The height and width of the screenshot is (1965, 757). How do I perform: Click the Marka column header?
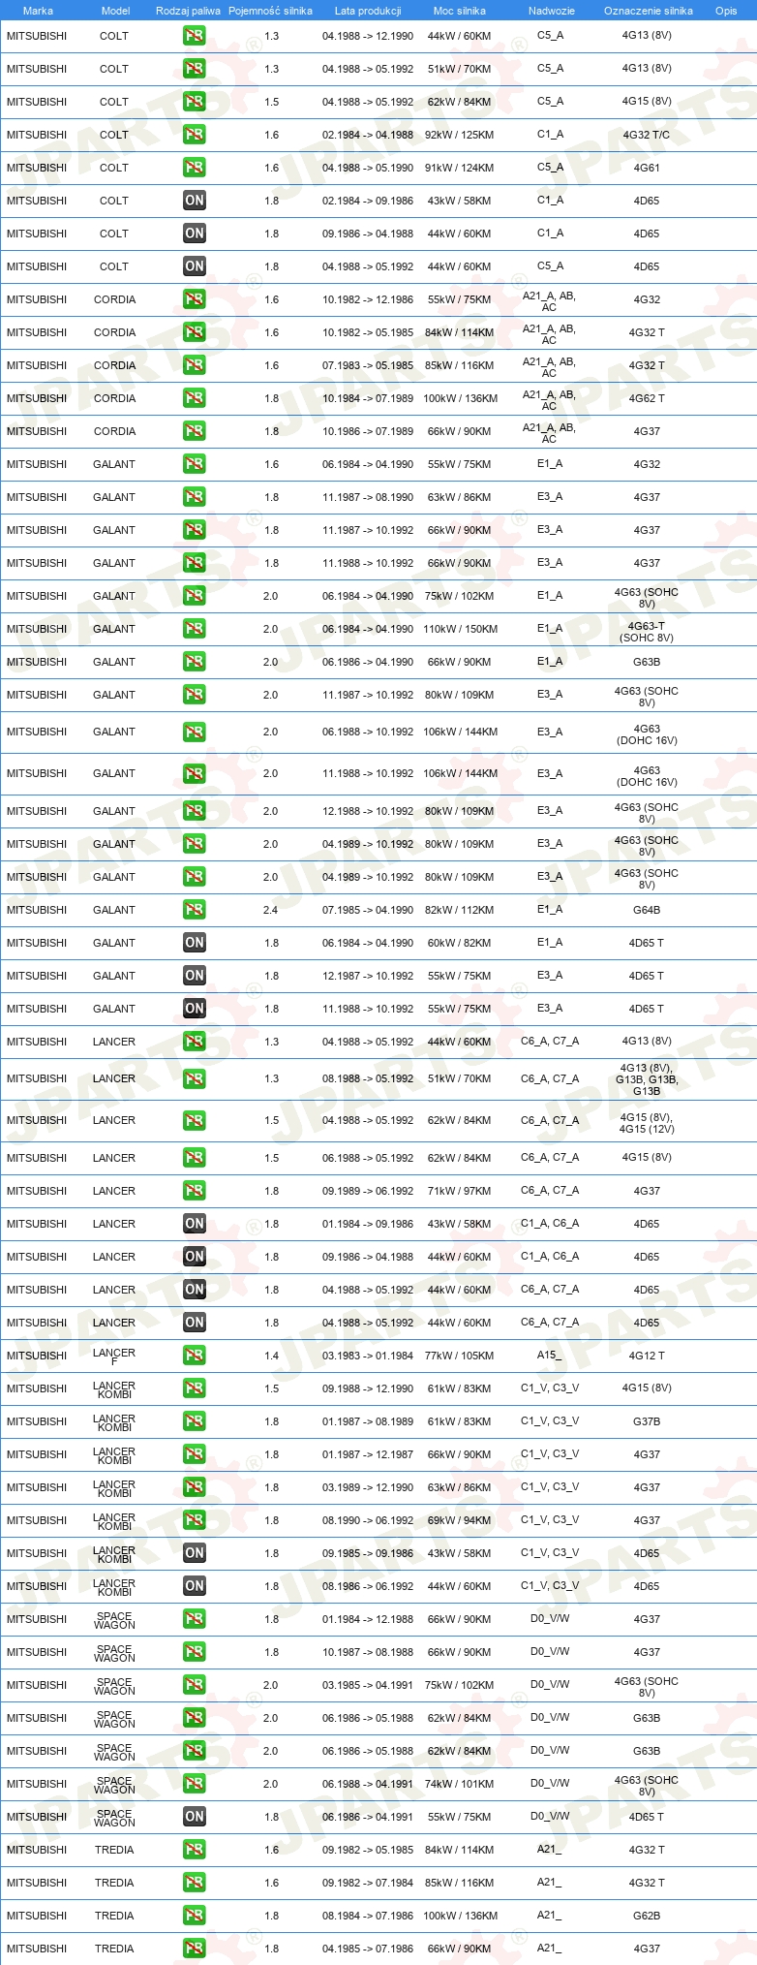[38, 11]
